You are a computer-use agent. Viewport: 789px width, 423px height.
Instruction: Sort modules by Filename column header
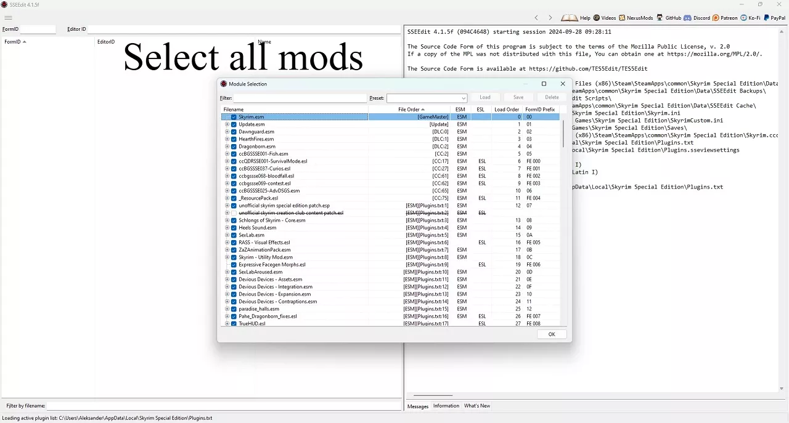[x=295, y=110]
